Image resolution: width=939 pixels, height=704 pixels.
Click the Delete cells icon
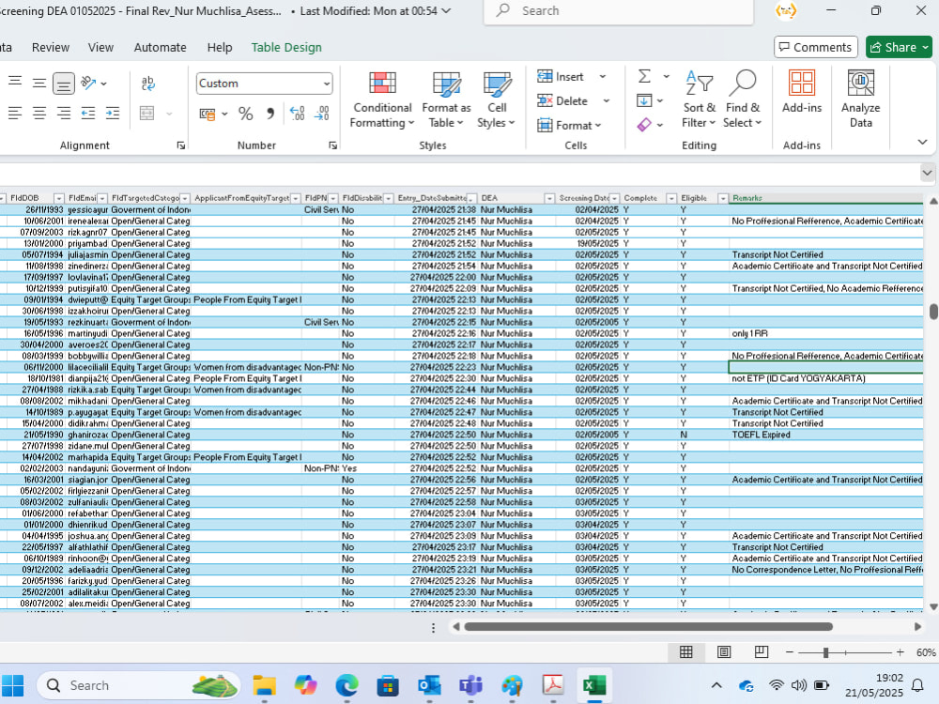tap(545, 100)
